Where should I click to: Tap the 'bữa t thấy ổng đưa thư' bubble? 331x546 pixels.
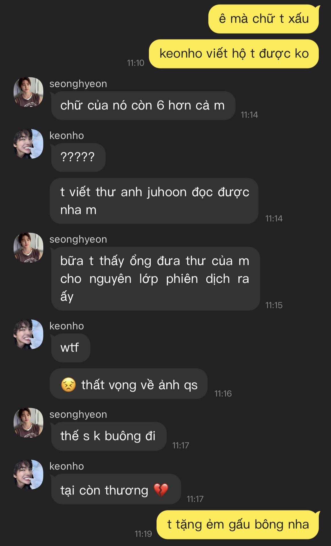[x=155, y=279]
